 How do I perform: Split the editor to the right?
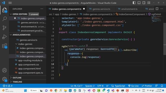157,9
